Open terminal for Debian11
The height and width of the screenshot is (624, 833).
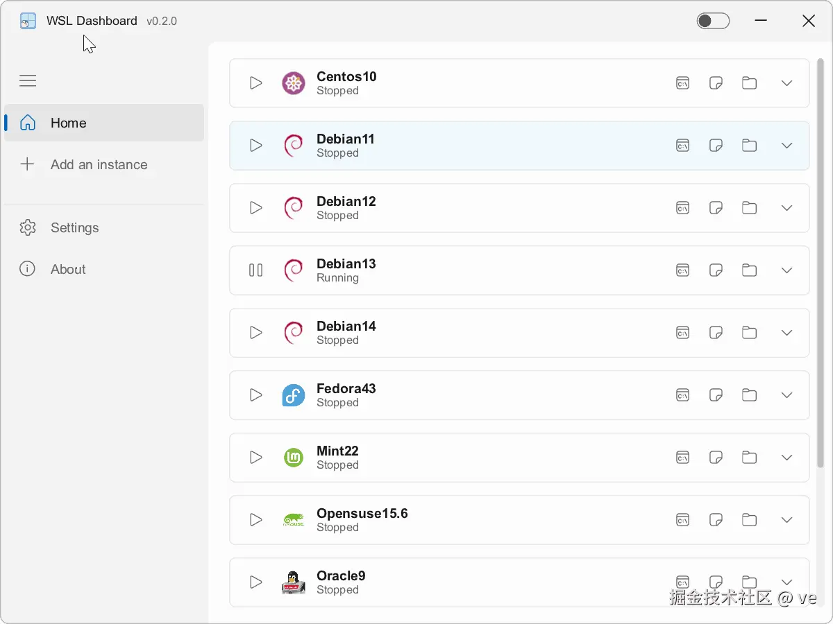tap(683, 146)
